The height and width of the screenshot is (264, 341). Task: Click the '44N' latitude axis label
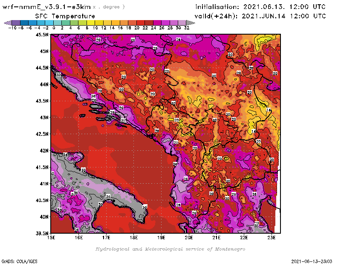coord(44,84)
